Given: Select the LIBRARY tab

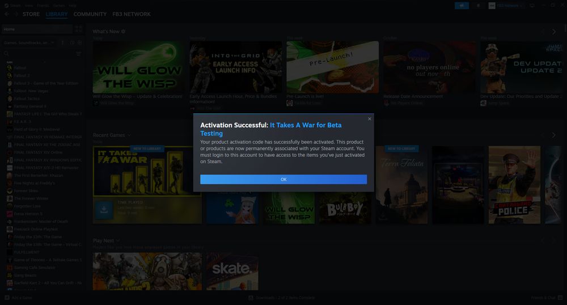Looking at the screenshot, I should click(57, 14).
